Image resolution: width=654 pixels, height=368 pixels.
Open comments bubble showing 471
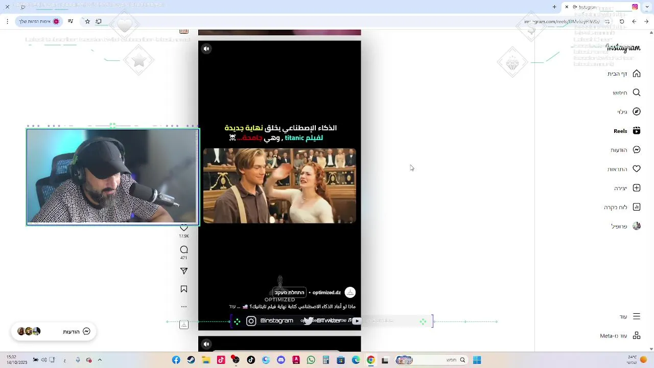click(x=184, y=249)
